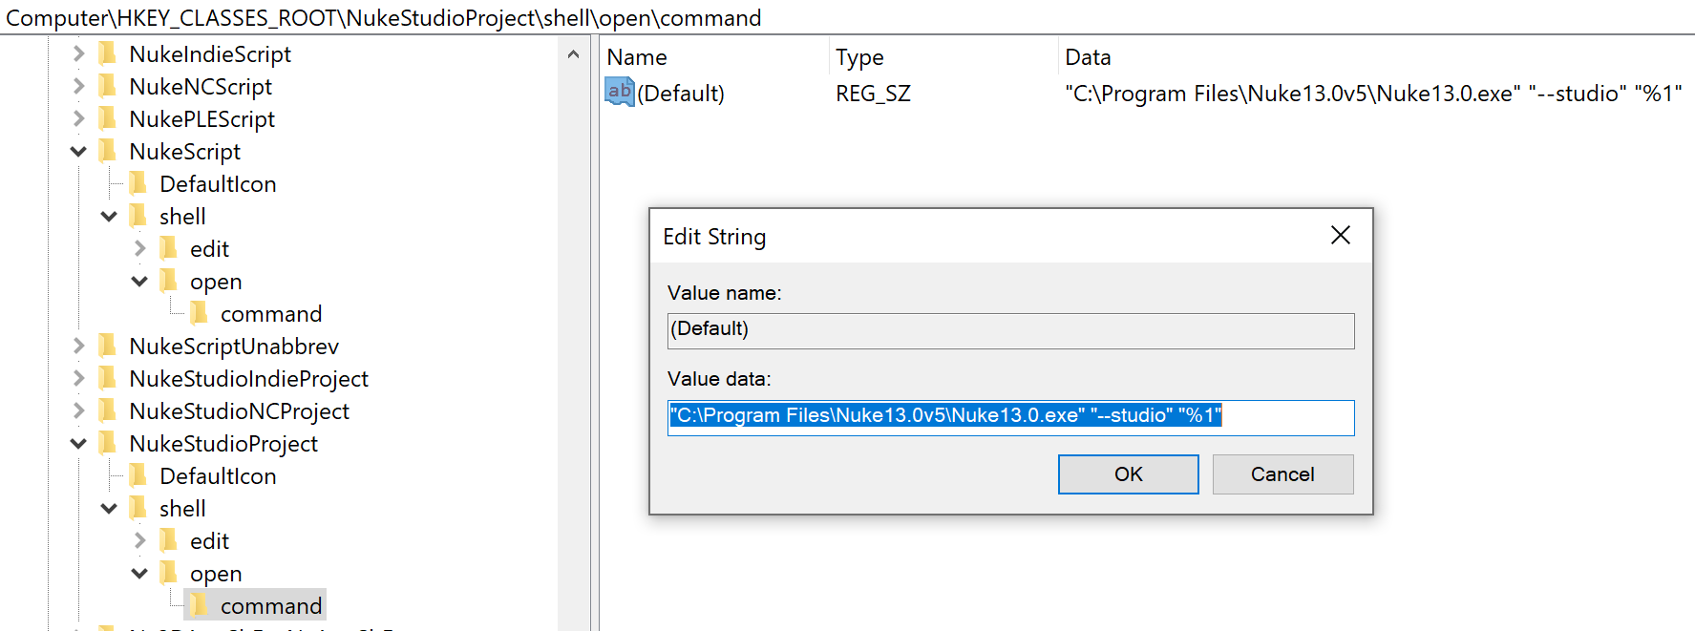The width and height of the screenshot is (1695, 631).
Task: Click the folder icon beside NukePLEScript
Action: pos(108,118)
